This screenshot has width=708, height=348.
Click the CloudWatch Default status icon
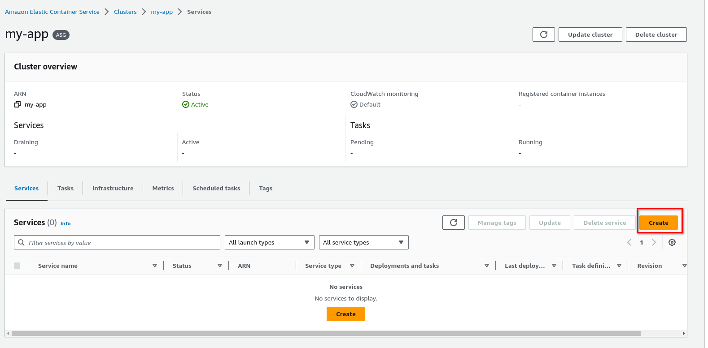tap(354, 104)
